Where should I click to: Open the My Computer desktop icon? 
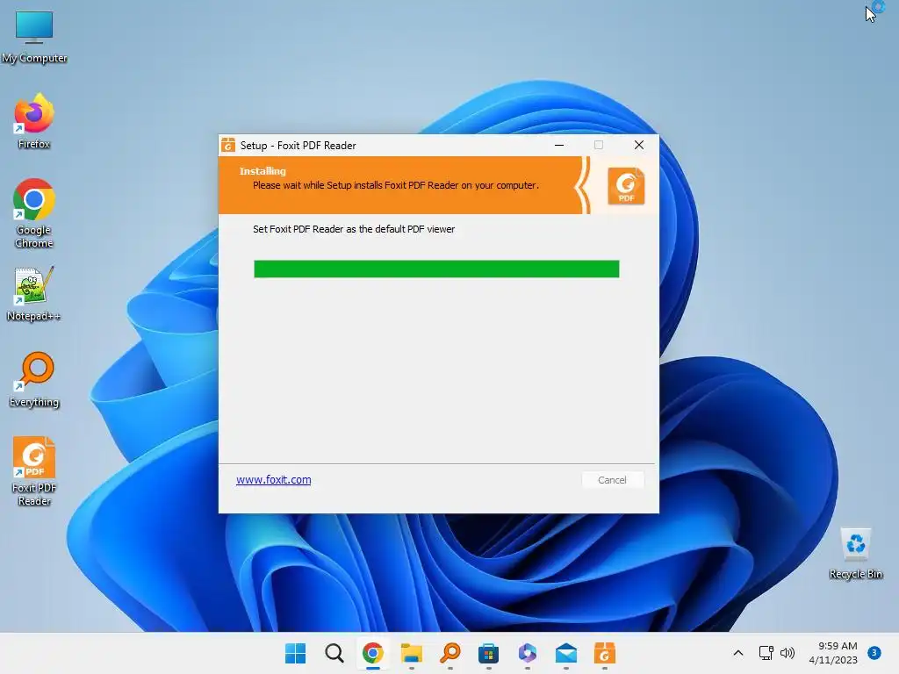(x=34, y=36)
